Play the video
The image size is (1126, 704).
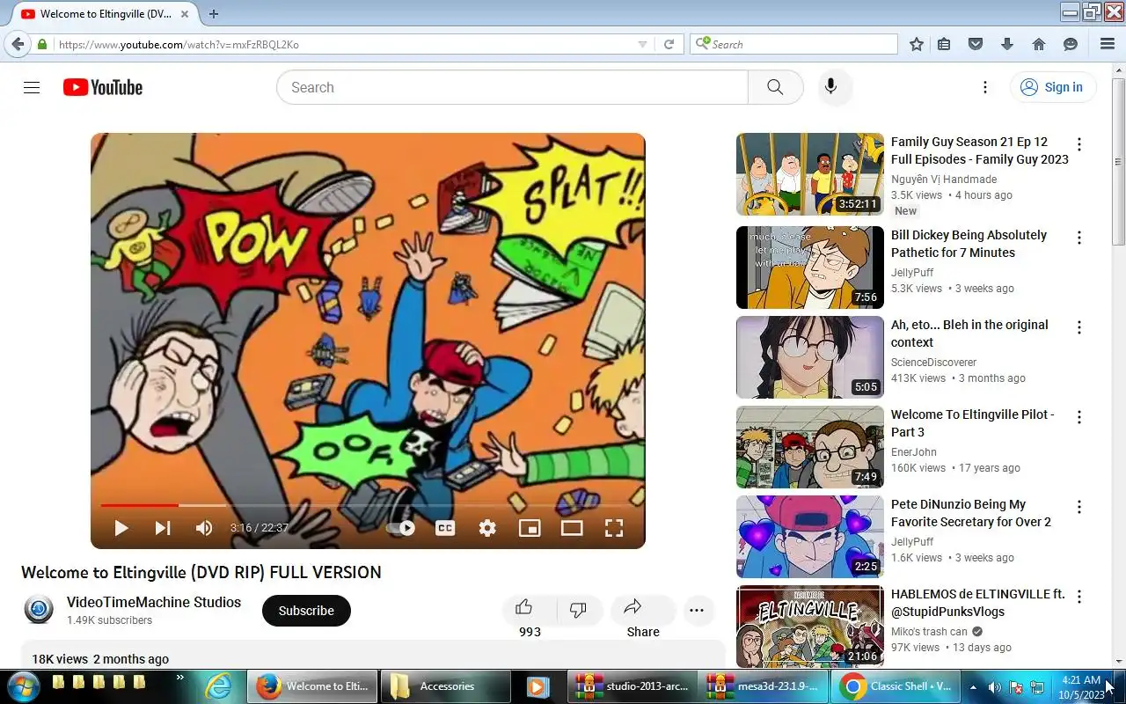121,528
